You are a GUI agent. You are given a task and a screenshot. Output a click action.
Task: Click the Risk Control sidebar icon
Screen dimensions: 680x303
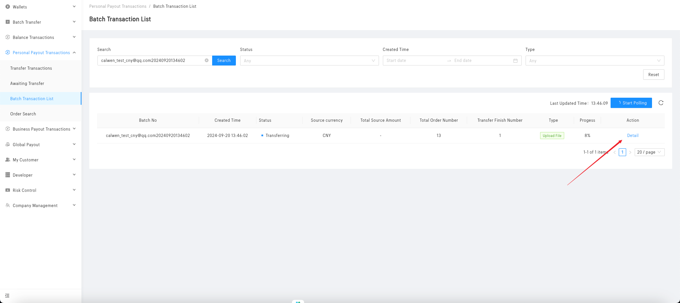[x=8, y=190]
